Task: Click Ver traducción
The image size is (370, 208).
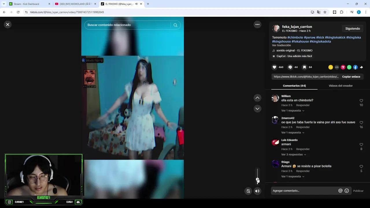Action: (281, 45)
